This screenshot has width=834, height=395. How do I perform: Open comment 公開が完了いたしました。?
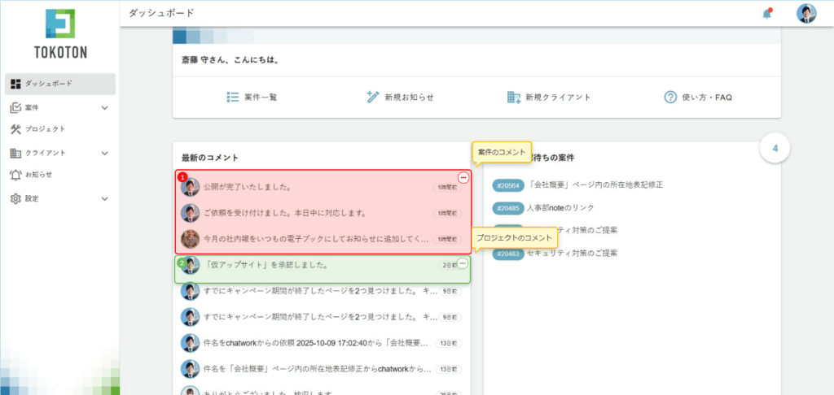(248, 187)
